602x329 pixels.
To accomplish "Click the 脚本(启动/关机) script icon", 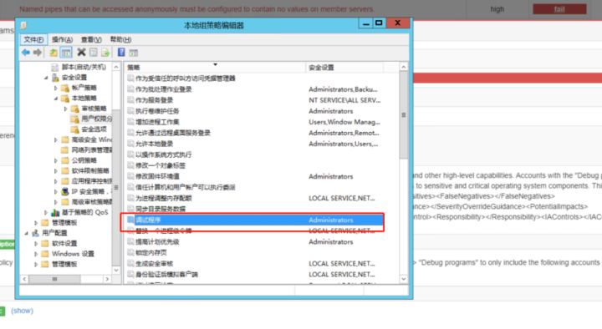I will (x=55, y=67).
